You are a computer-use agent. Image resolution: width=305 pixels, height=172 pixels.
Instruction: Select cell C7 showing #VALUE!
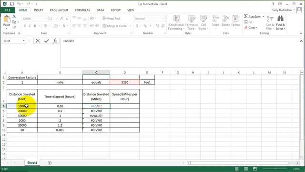pos(96,116)
